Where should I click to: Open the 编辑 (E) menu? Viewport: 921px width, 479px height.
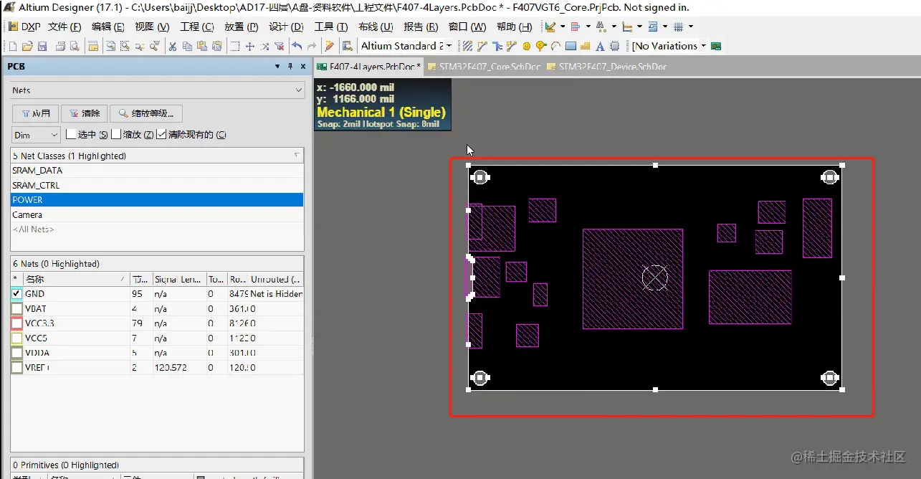point(108,27)
